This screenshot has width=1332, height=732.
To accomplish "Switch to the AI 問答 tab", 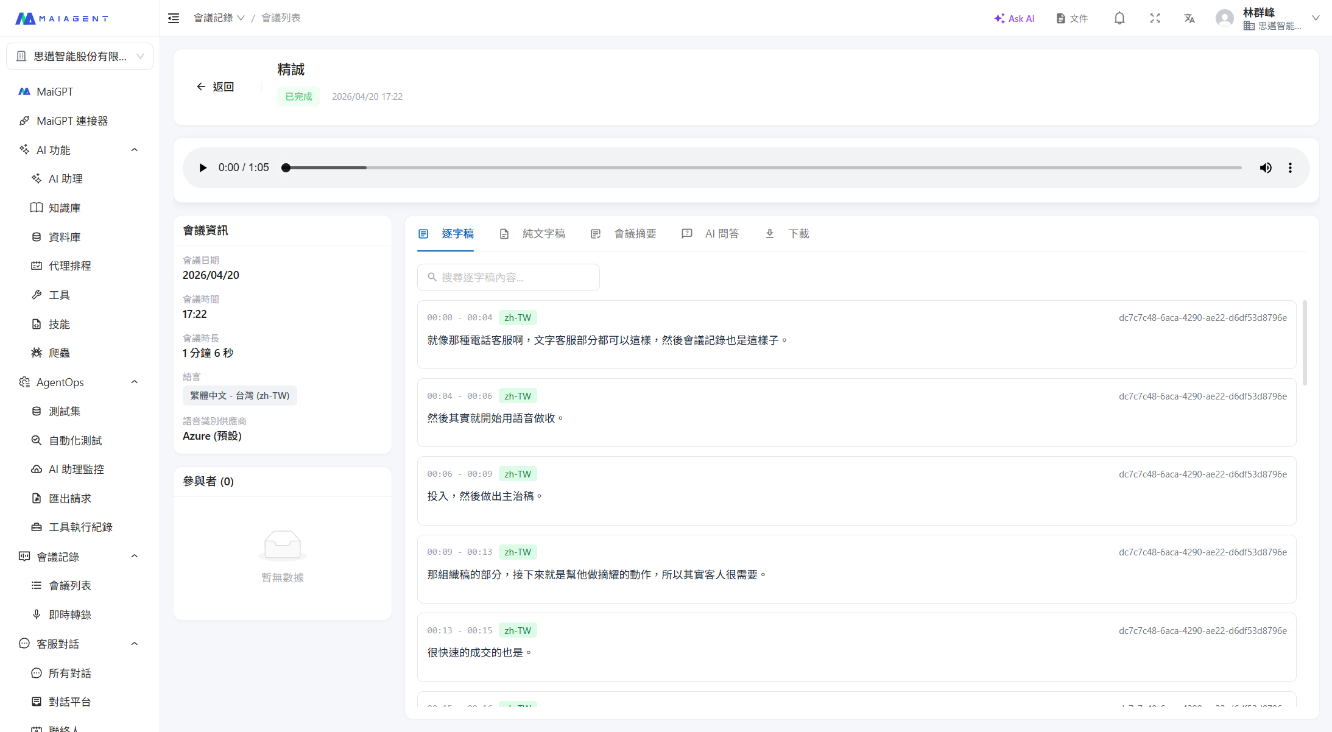I will [x=721, y=234].
